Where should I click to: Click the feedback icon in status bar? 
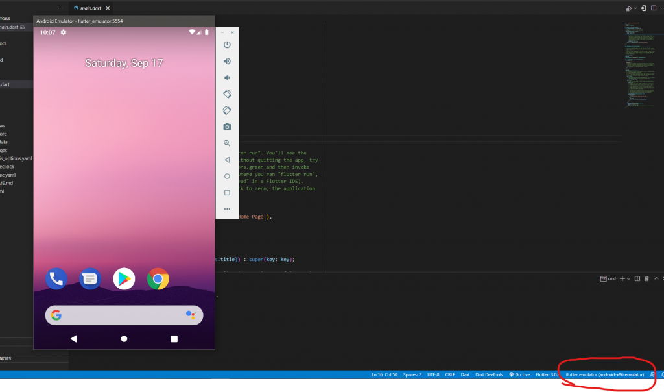tap(652, 374)
